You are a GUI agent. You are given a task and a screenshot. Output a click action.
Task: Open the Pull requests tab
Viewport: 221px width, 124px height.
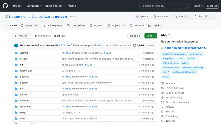[53, 26]
